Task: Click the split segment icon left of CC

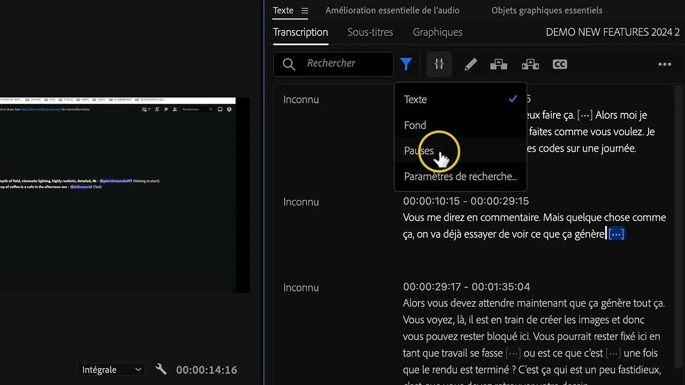Action: pyautogui.click(x=530, y=65)
